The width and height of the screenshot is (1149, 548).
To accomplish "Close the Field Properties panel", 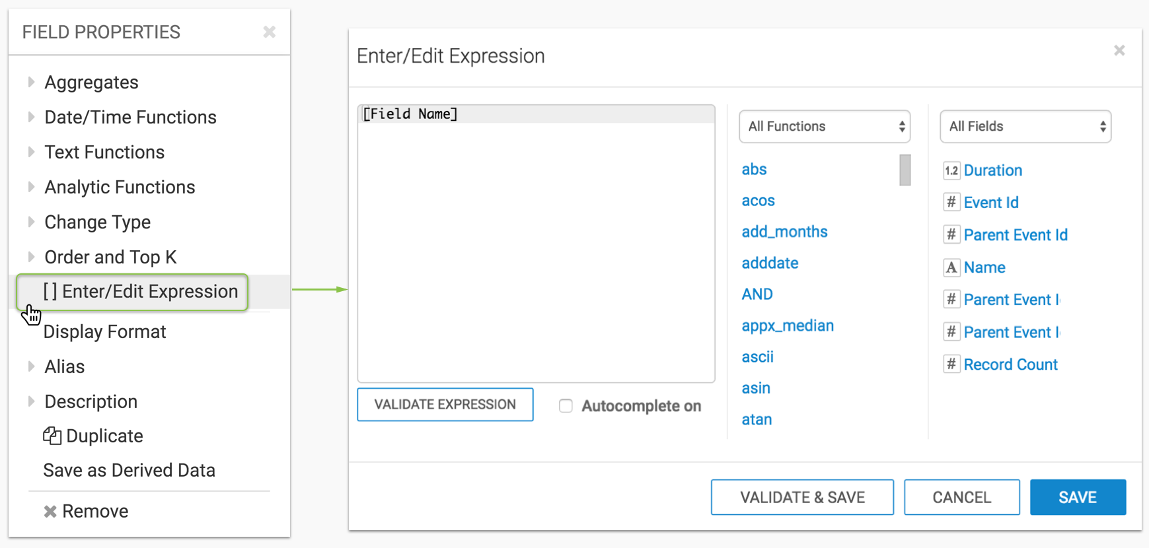I will coord(269,32).
